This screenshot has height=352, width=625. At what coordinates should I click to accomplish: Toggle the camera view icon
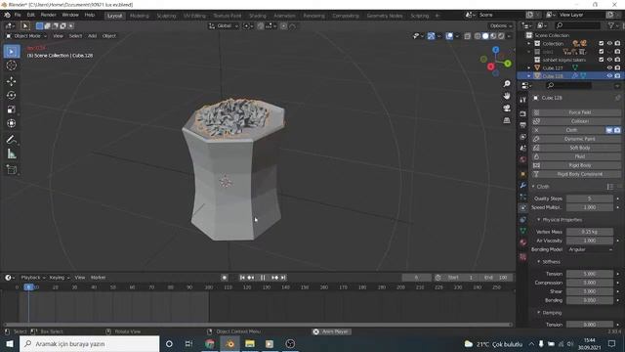[507, 109]
